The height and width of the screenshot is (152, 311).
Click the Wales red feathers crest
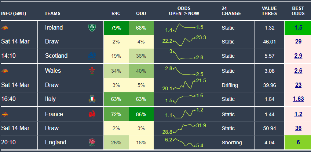[91, 71]
